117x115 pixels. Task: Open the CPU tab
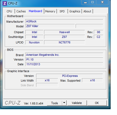coord(9,11)
